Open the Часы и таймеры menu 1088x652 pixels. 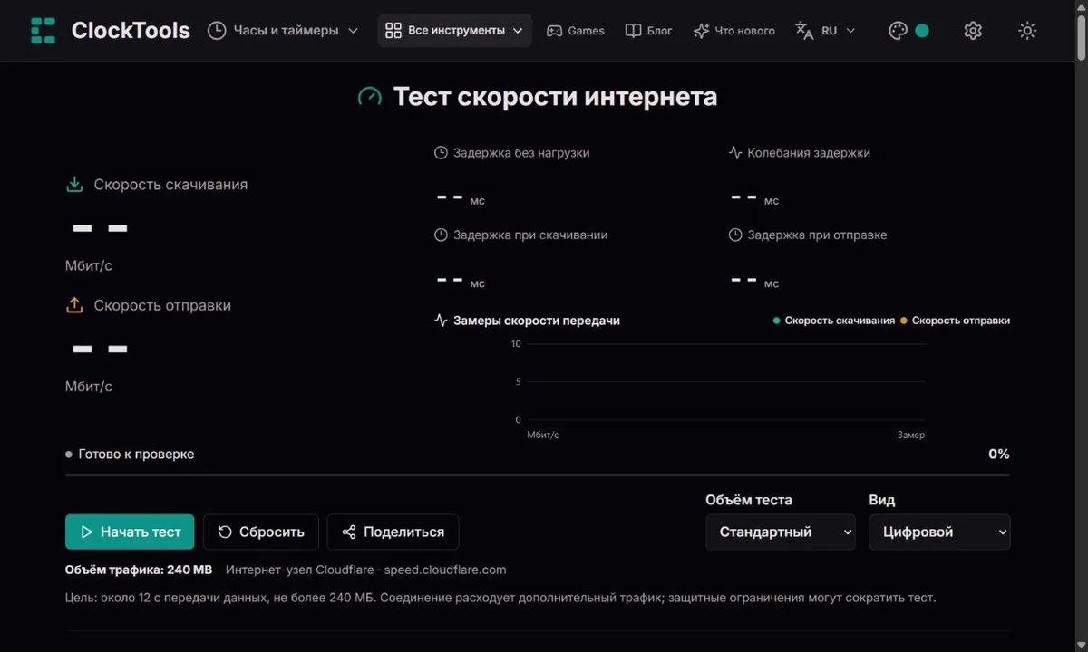click(x=283, y=30)
